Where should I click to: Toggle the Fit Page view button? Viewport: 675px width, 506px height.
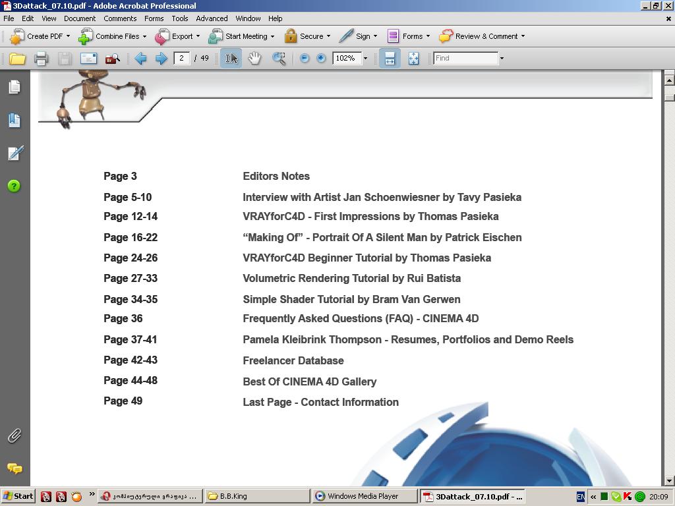click(x=413, y=59)
